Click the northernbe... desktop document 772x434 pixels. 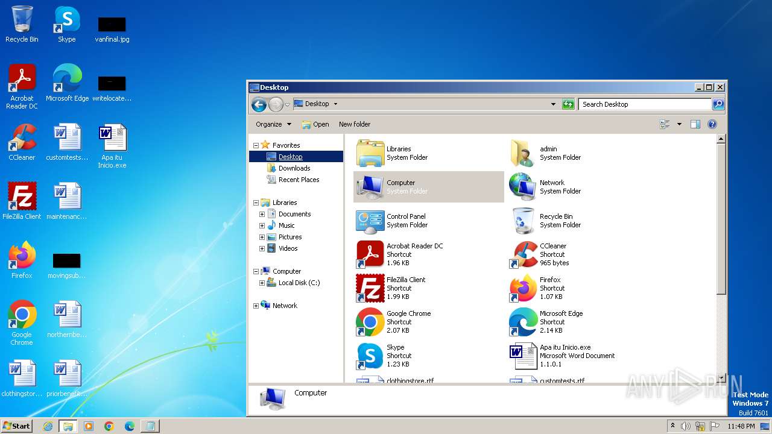pos(67,319)
